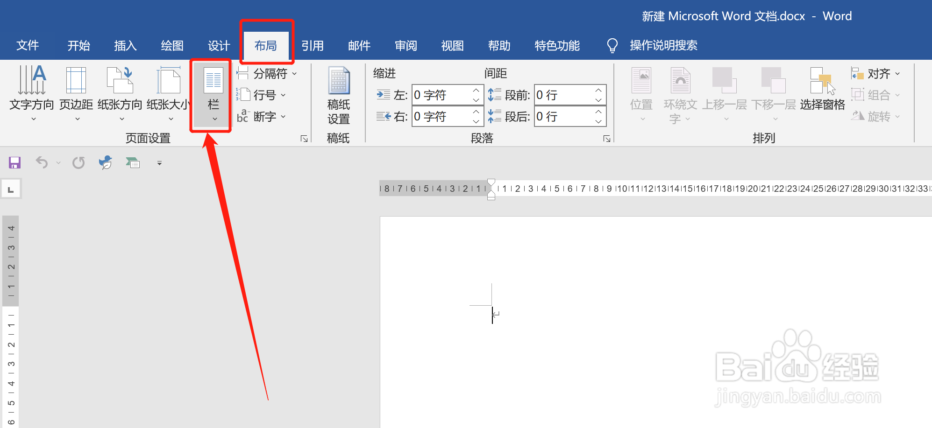Click the 位置 position icon
The image size is (932, 428).
pos(641,93)
